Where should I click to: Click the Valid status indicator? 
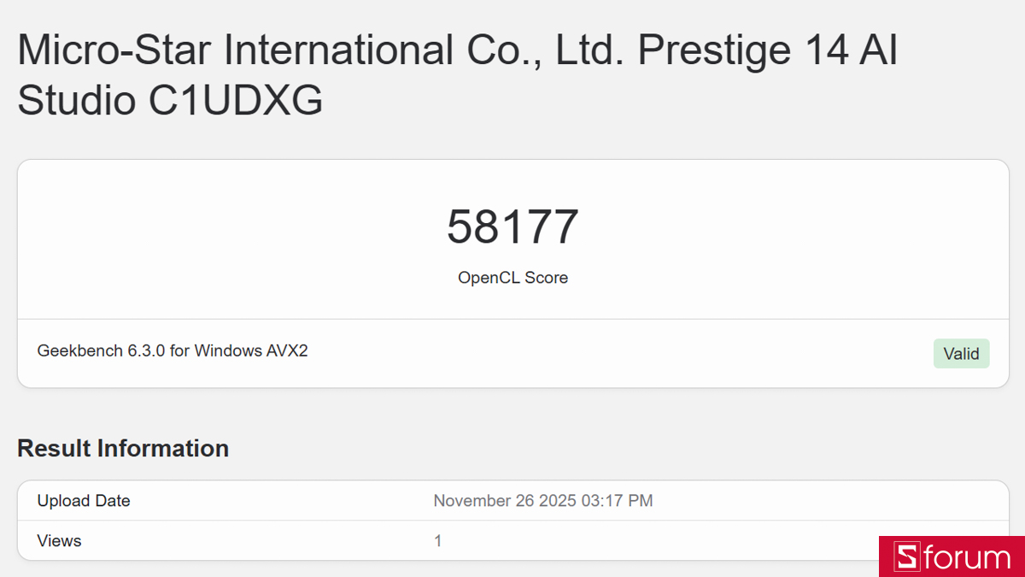[x=961, y=353]
